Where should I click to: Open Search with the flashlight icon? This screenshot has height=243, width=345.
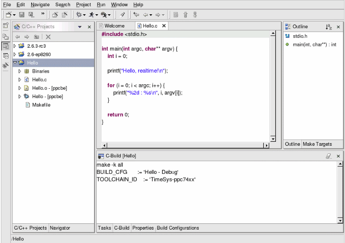coord(122,15)
